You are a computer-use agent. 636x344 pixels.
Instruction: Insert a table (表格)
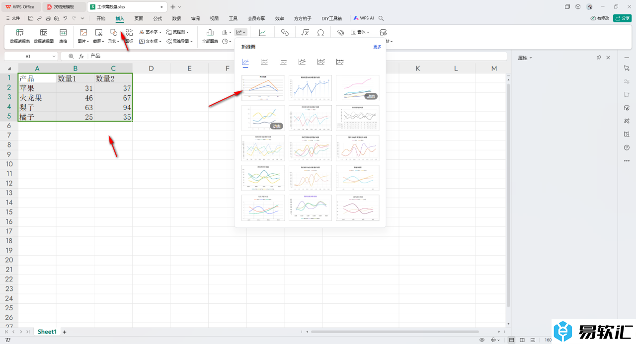(x=63, y=36)
